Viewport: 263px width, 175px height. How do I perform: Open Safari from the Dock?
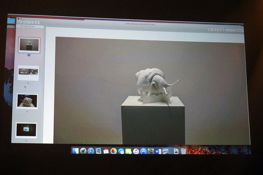point(91,151)
